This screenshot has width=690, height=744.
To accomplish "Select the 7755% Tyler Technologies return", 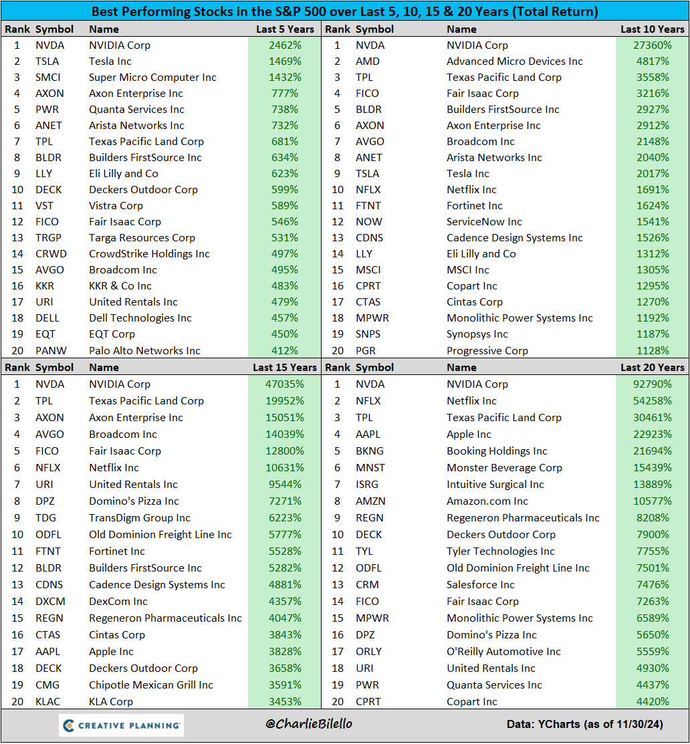I will coord(653,551).
